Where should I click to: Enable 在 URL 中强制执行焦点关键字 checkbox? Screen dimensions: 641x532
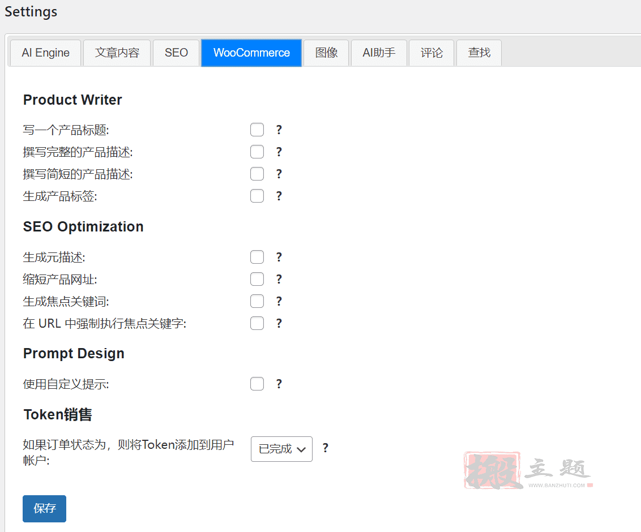tap(257, 324)
